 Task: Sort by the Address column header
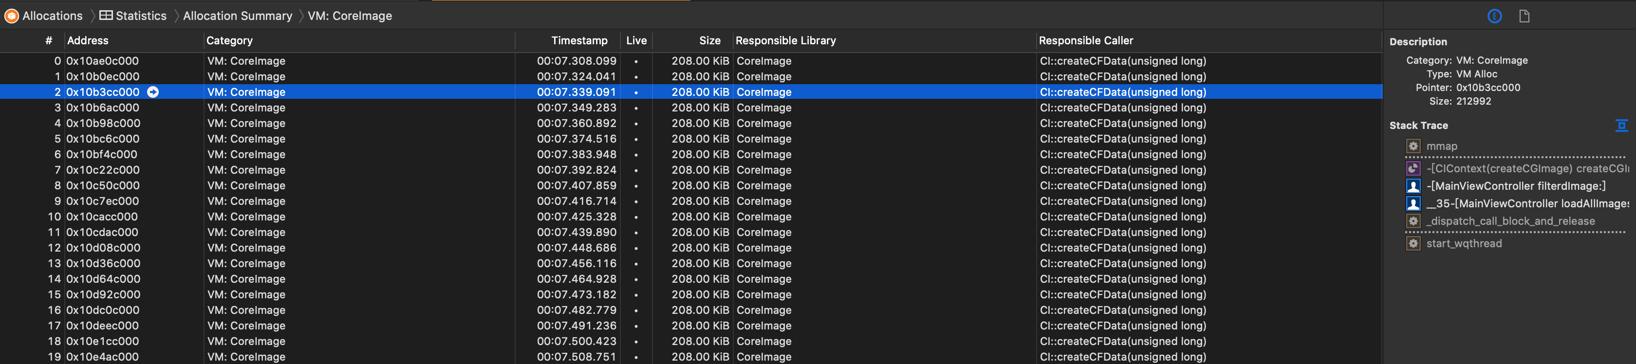[88, 41]
